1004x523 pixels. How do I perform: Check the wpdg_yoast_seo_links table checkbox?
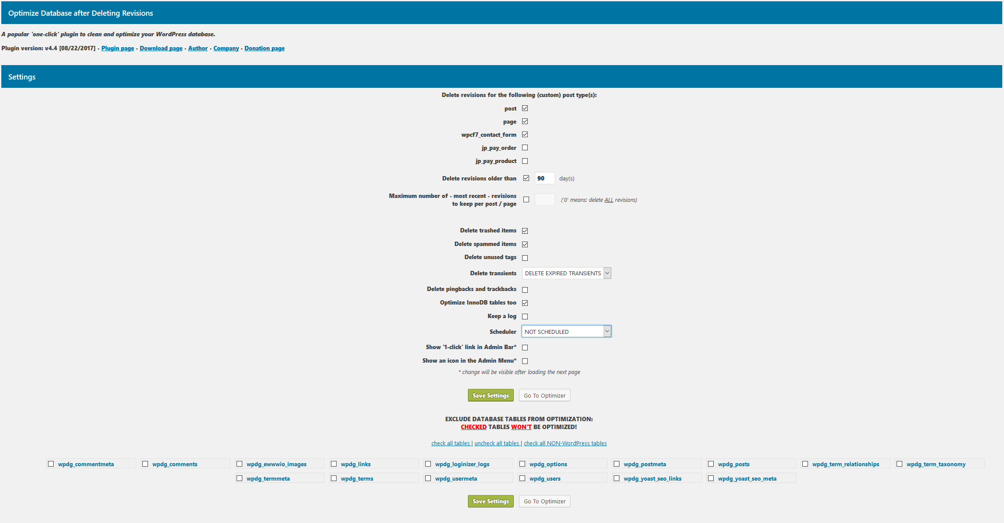point(616,478)
